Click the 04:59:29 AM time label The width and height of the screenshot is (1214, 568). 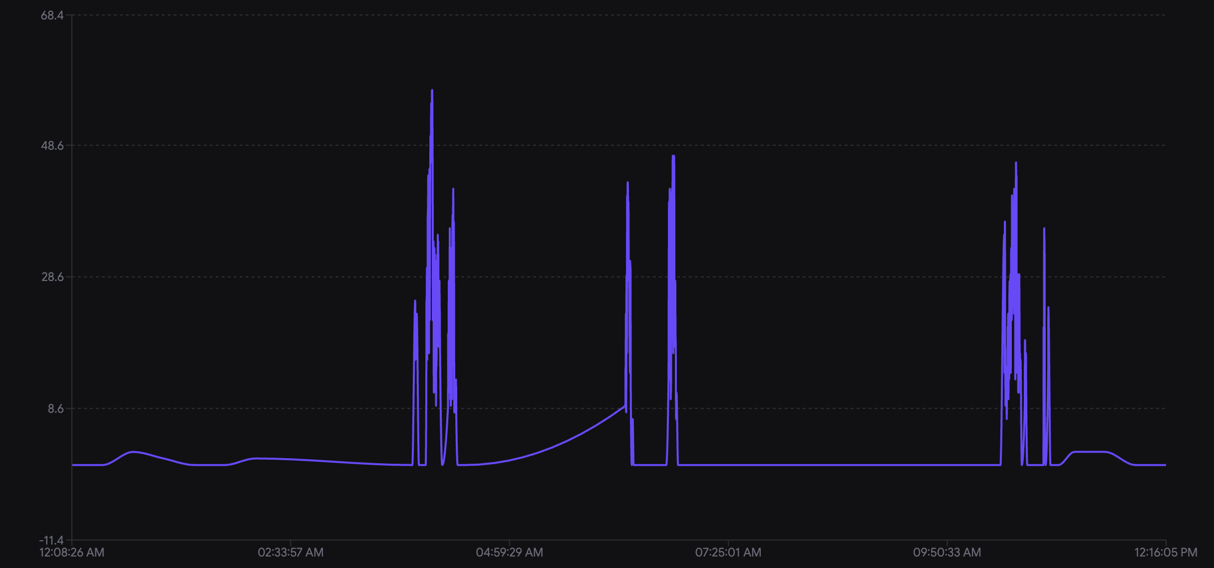[x=509, y=553]
